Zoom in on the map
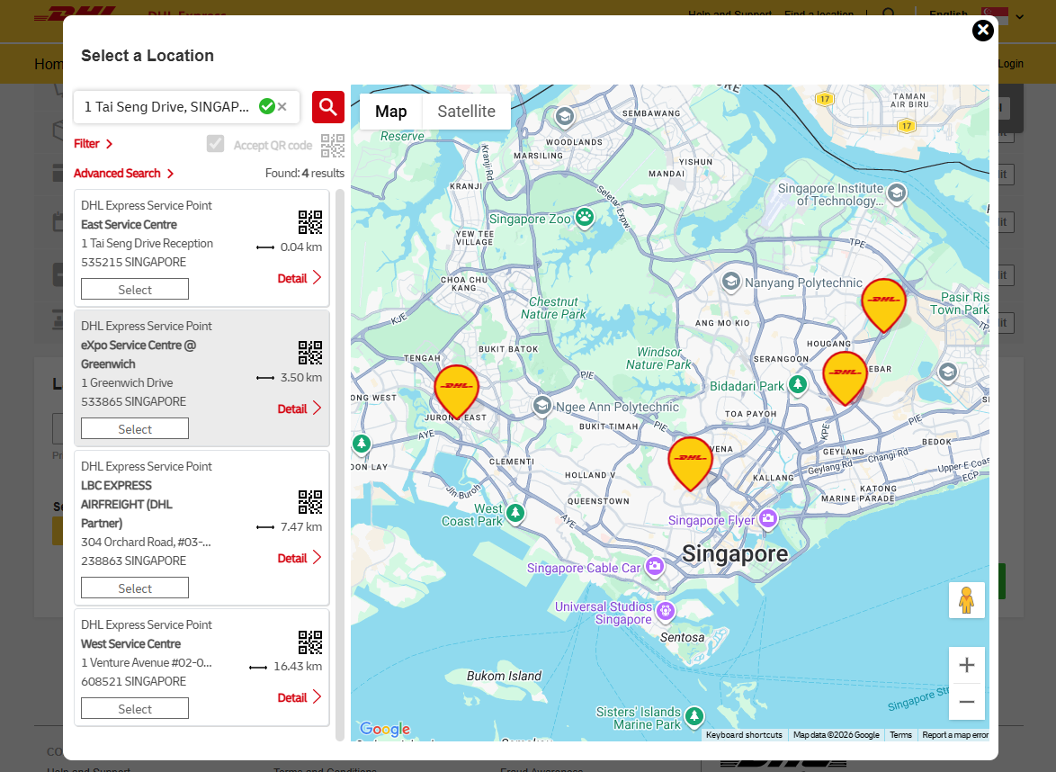This screenshot has width=1056, height=772. point(966,666)
